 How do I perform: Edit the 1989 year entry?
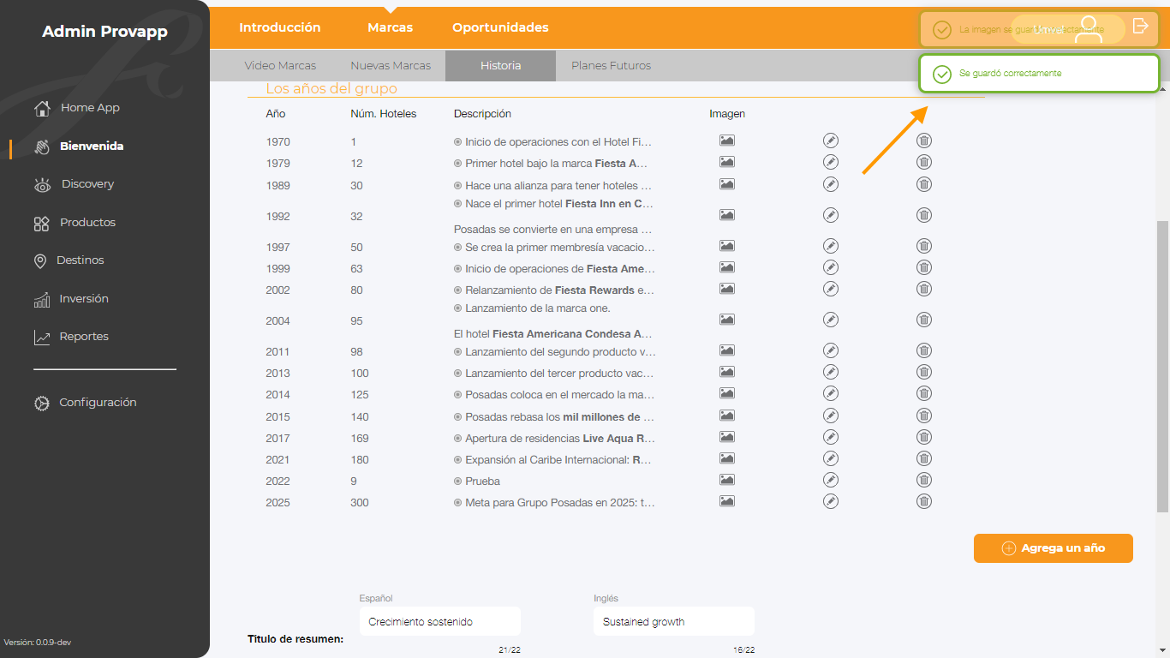[x=830, y=183]
